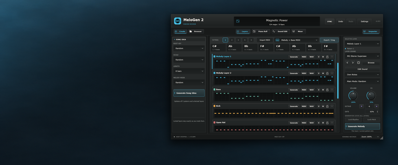Lock the Melody Layer 1 track

(327, 57)
